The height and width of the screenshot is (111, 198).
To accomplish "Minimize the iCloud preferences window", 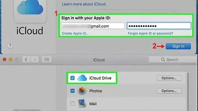I will click(x=10, y=59).
